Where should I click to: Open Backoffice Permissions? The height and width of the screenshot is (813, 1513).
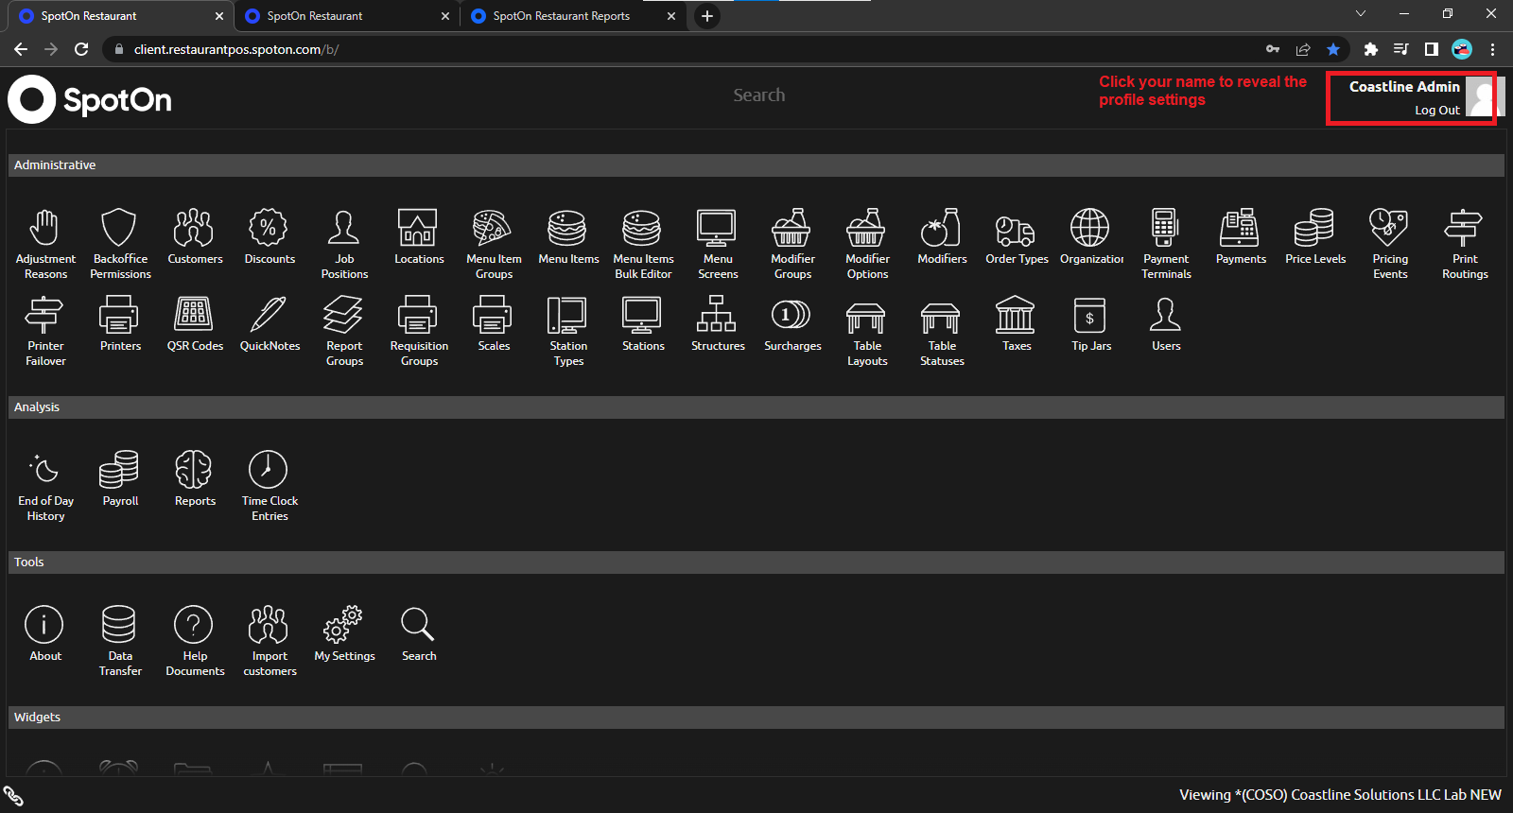click(120, 244)
